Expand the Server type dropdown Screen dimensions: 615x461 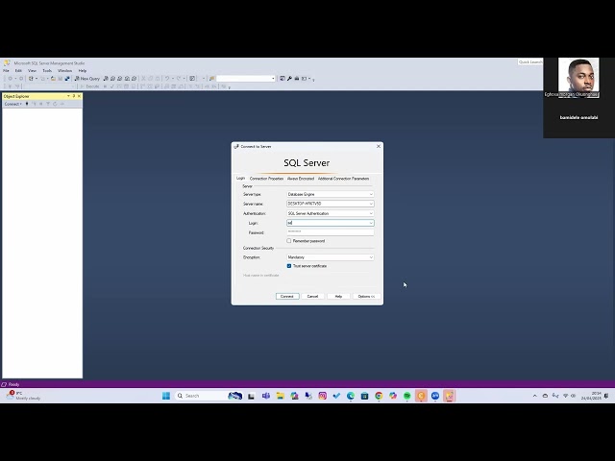click(371, 194)
